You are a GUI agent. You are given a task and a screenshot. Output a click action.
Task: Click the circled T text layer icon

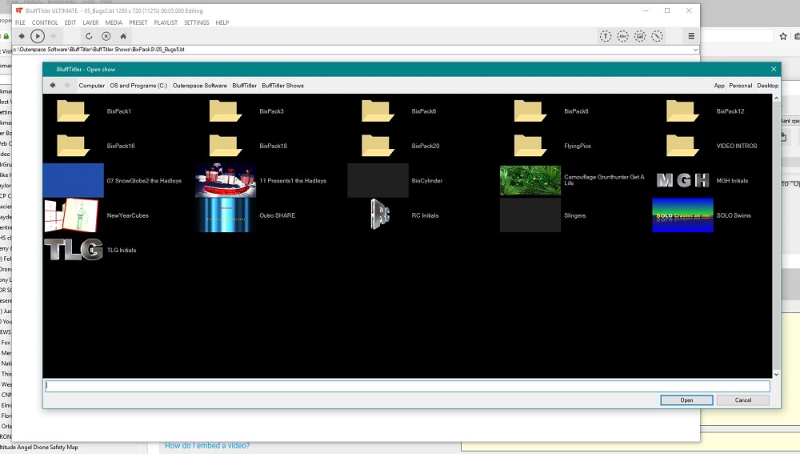[x=606, y=36]
